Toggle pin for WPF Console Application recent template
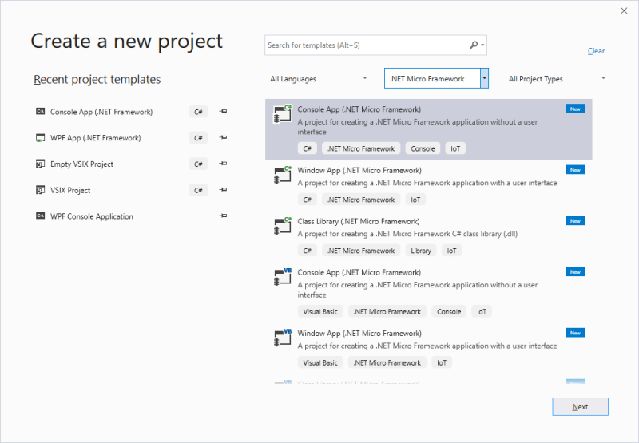Screen dimensions: 639x443 [224, 216]
